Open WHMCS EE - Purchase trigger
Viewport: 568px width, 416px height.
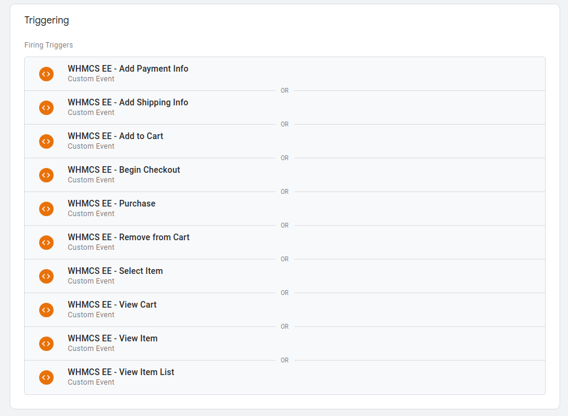tap(111, 203)
